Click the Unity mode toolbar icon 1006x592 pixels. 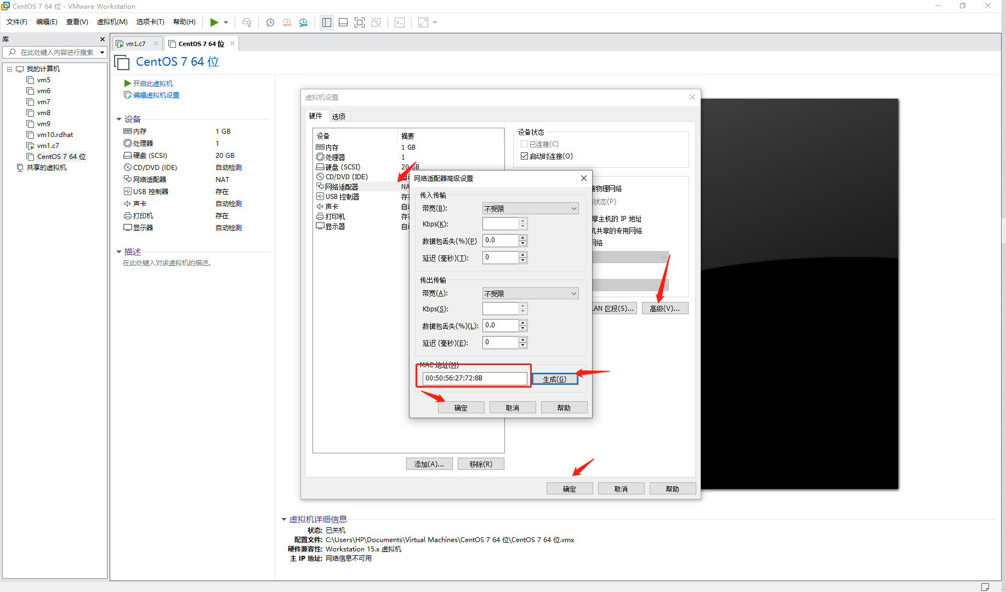pos(376,22)
